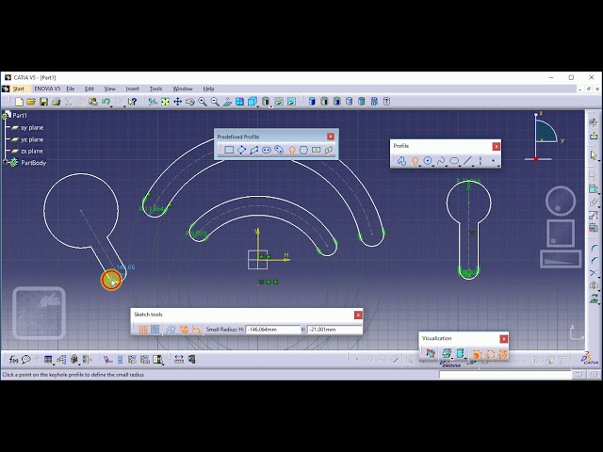Screen dimensions: 603x452
Task: Undo the last action
Action: coord(106,102)
